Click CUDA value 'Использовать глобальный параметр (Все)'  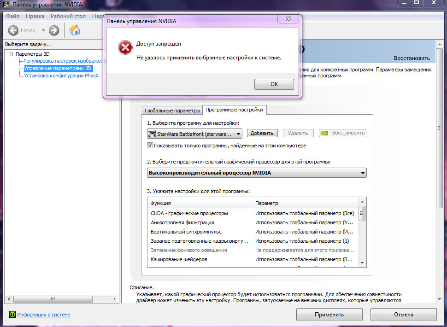[x=305, y=213]
